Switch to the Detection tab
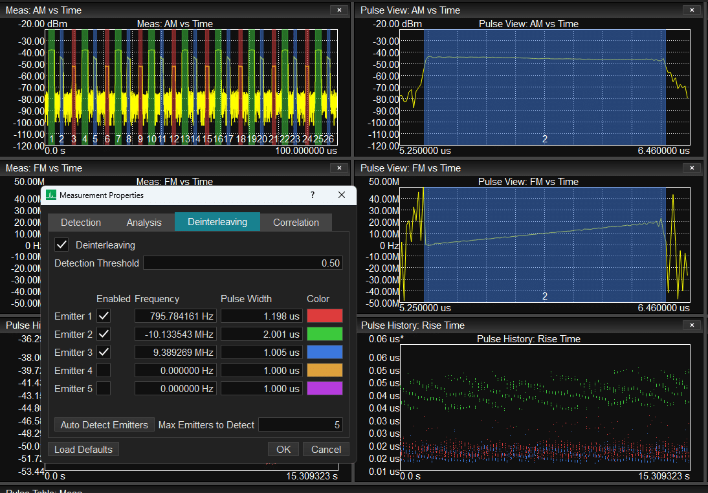 click(x=81, y=222)
